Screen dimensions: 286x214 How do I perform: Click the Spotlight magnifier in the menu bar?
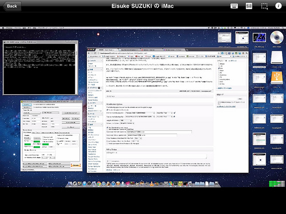(x=283, y=28)
